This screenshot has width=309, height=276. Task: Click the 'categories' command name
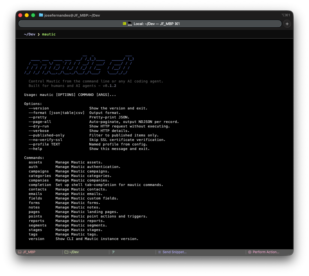[x=40, y=176]
